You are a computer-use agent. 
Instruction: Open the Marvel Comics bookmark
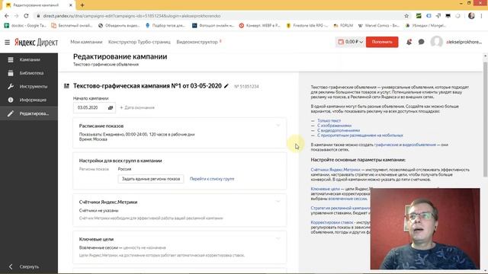[x=379, y=25]
